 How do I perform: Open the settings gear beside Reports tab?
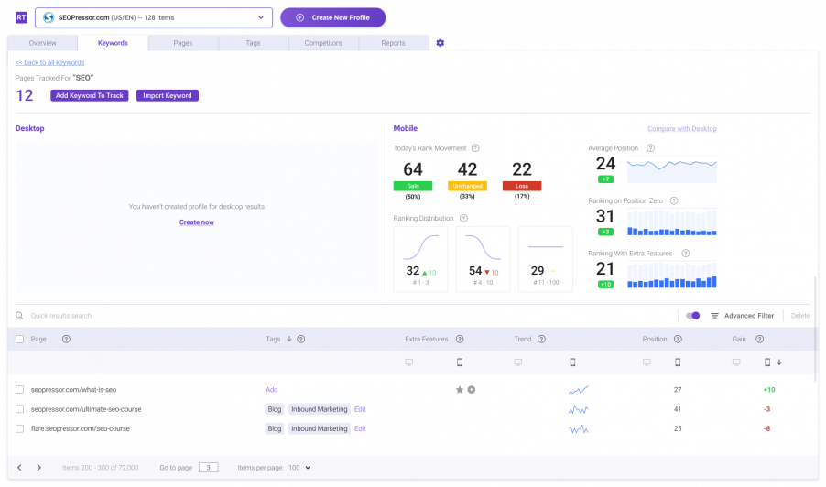(440, 43)
